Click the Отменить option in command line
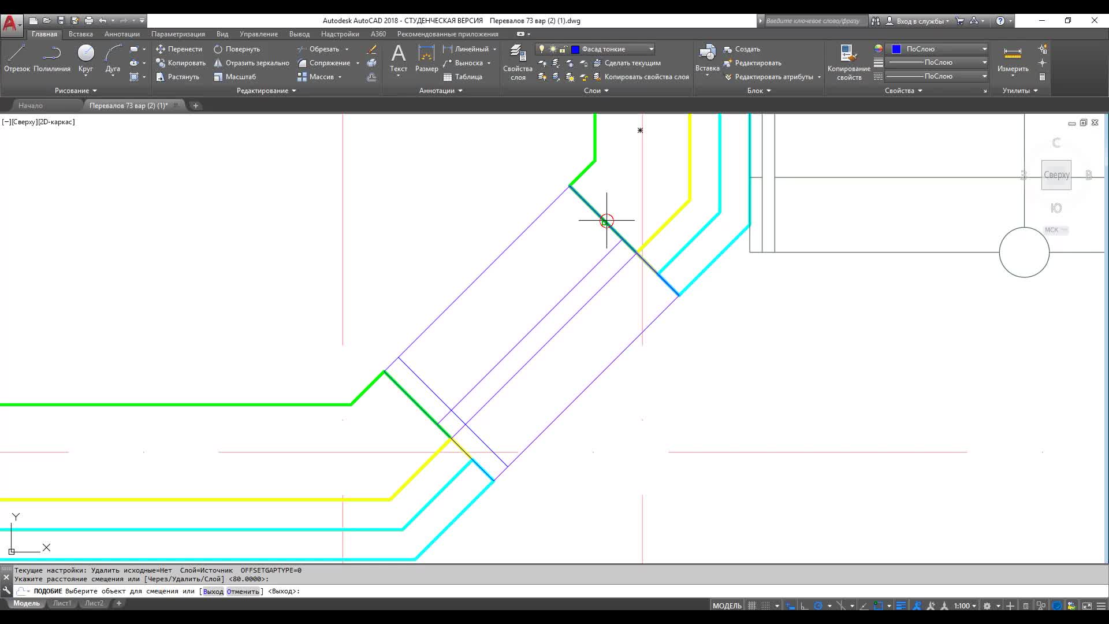 tap(243, 592)
